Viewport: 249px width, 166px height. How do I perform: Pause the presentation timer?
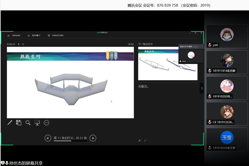pyautogui.click(x=19, y=44)
